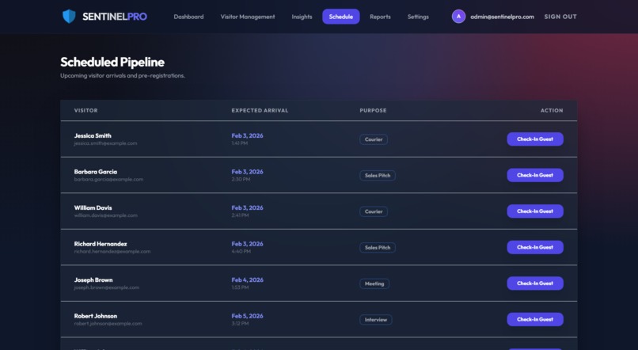Click email richard.hernandez@example.com
Image resolution: width=638 pixels, height=350 pixels.
(112, 251)
